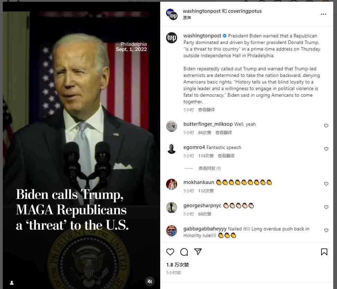Like egomro4's Fantastic speech comment
This screenshot has height=289, width=337.
coord(326,149)
